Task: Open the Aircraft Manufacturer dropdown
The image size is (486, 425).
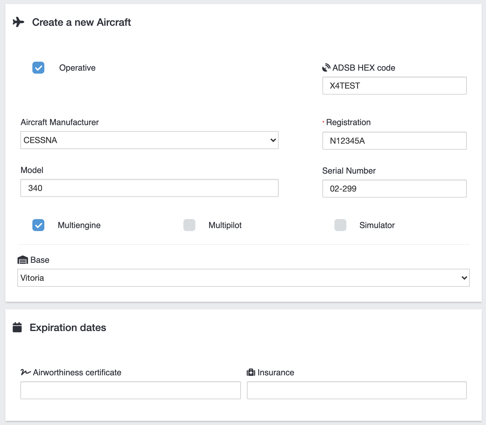Action: click(149, 140)
